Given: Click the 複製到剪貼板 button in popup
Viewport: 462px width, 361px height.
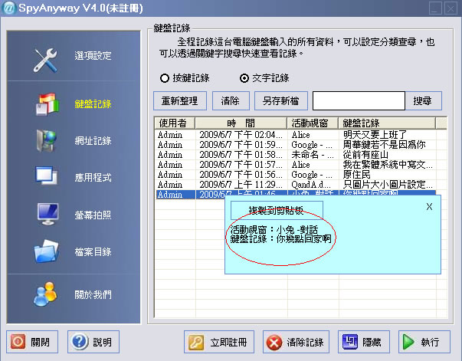Looking at the screenshot, I should [x=276, y=210].
